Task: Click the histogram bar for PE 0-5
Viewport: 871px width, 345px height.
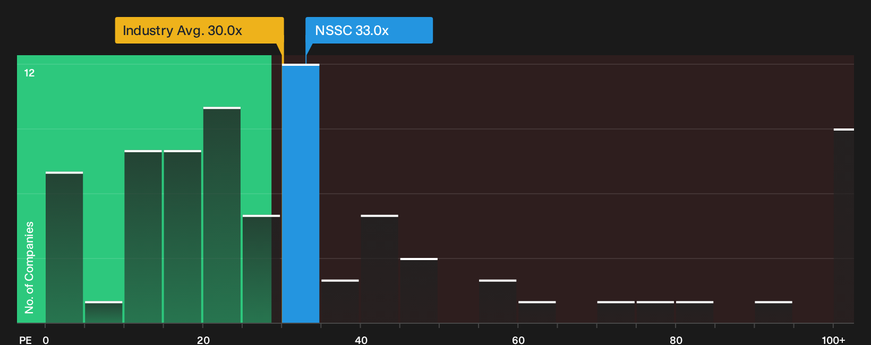Action: (64, 247)
